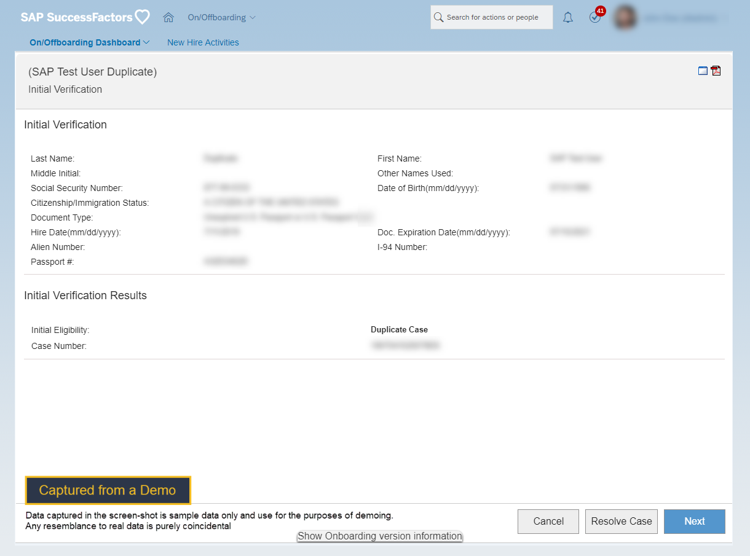The width and height of the screenshot is (750, 556).
Task: Export the form as PDF icon
Action: pos(716,71)
